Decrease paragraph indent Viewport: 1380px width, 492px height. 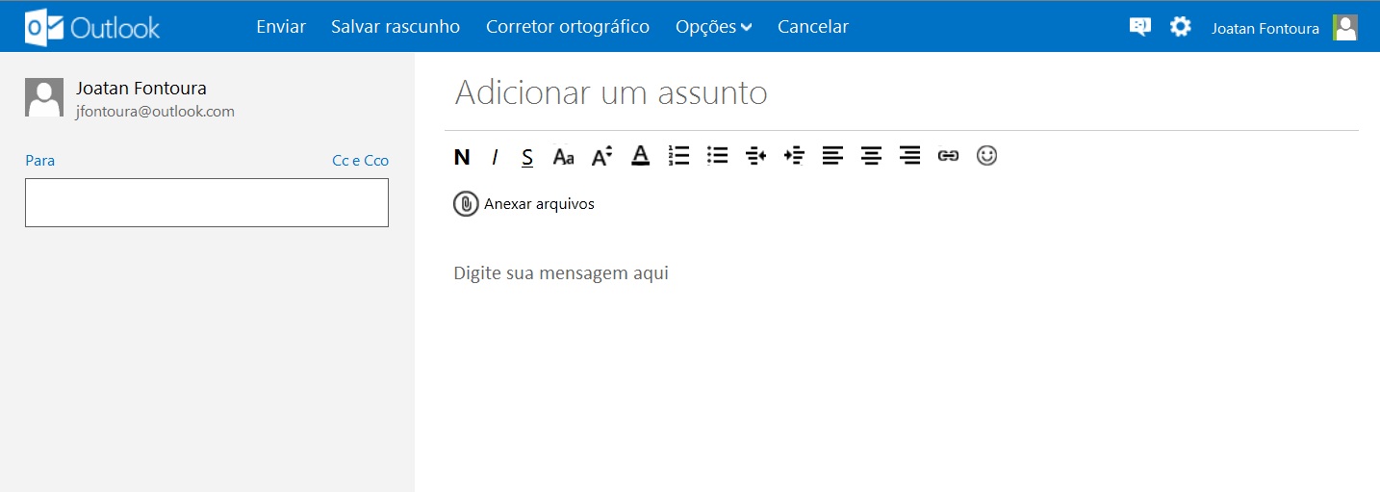point(755,156)
